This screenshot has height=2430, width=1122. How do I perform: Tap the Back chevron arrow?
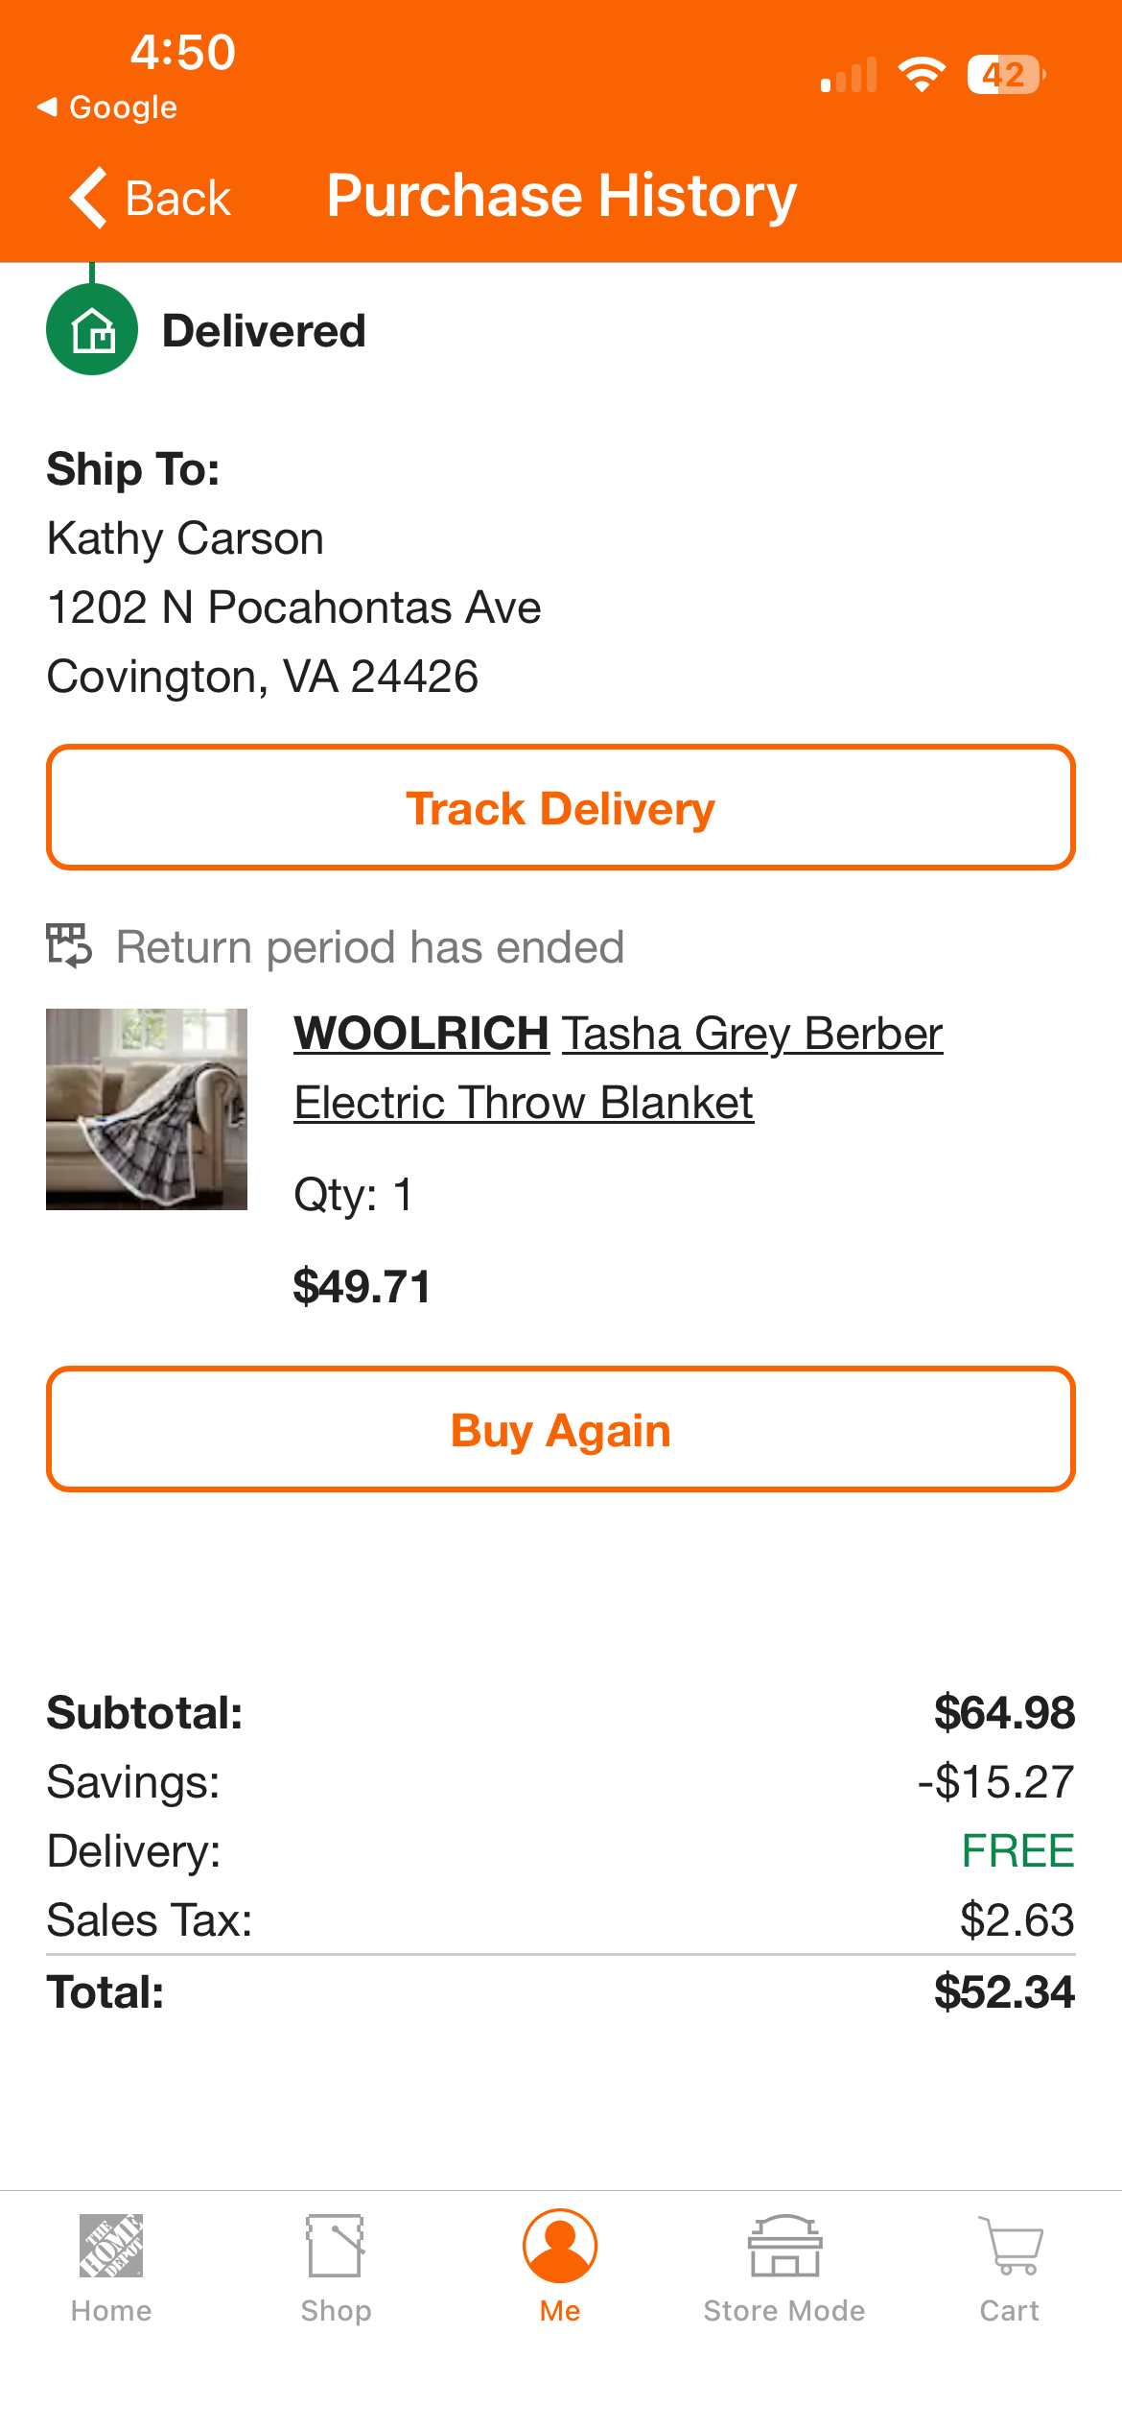click(x=88, y=198)
